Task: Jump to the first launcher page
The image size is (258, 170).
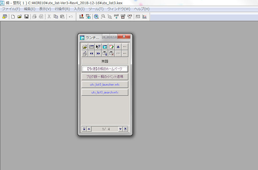Action: (x=84, y=129)
